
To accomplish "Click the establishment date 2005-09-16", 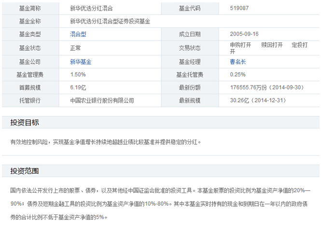I will pyautogui.click(x=244, y=34).
